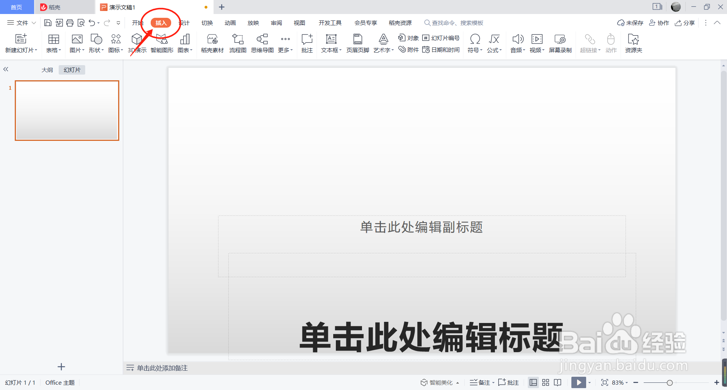Click the save icon in quick toolbar
The height and width of the screenshot is (390, 727).
pos(48,23)
